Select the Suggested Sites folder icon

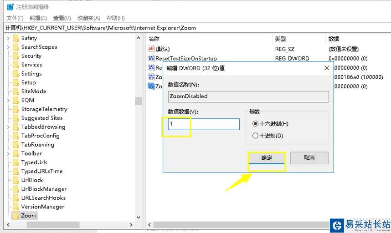(x=15, y=118)
